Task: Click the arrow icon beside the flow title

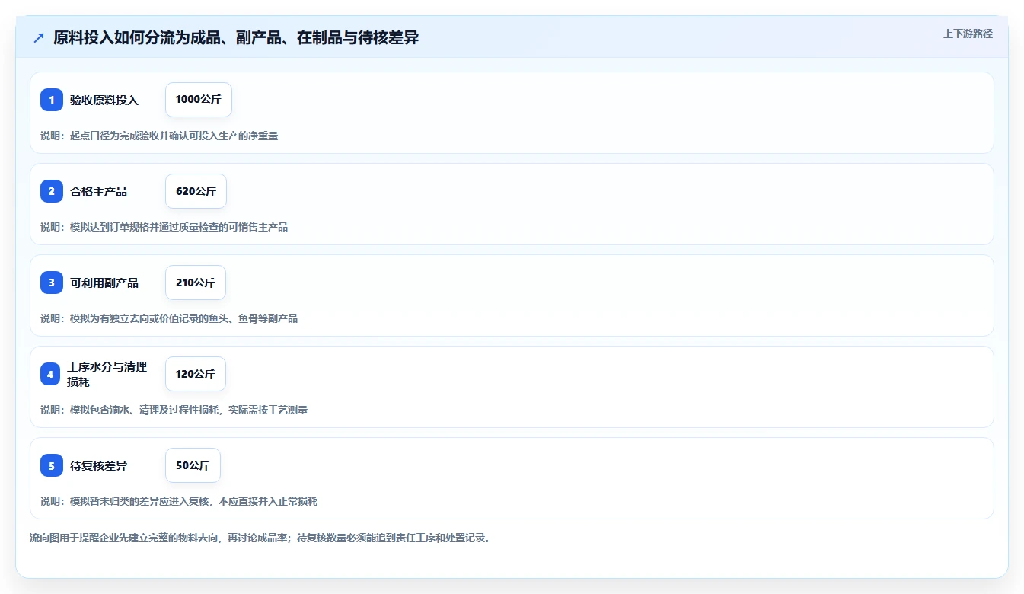Action: pyautogui.click(x=39, y=37)
